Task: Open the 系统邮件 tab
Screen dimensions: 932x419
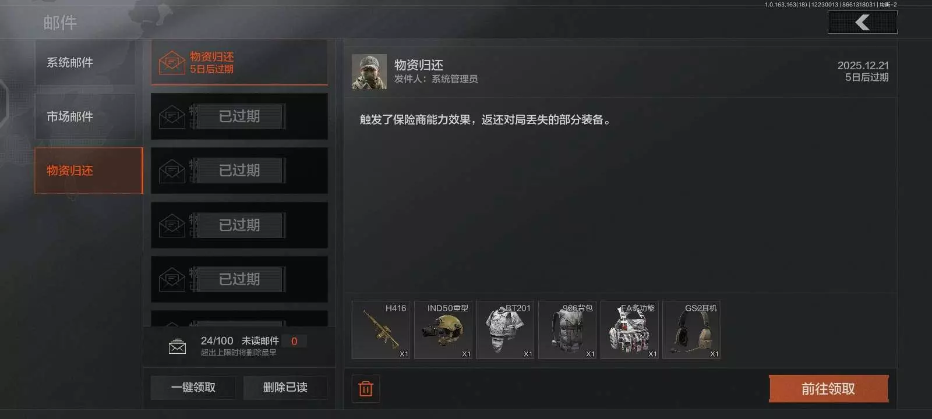Action: [85, 62]
